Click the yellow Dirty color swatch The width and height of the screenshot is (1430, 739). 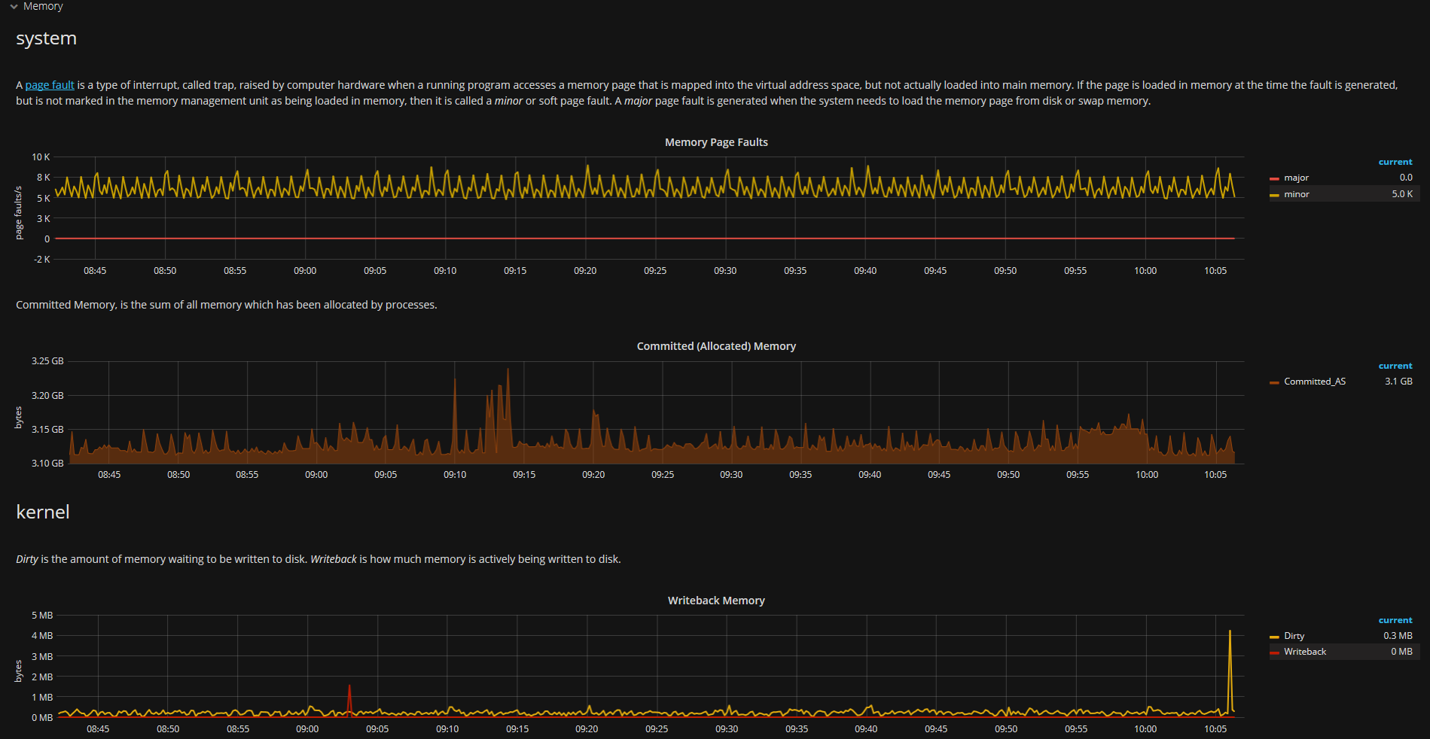pyautogui.click(x=1274, y=637)
